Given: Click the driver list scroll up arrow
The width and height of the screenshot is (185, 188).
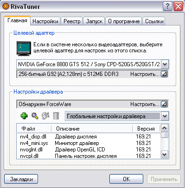Looking at the screenshot, I should point(164,128).
